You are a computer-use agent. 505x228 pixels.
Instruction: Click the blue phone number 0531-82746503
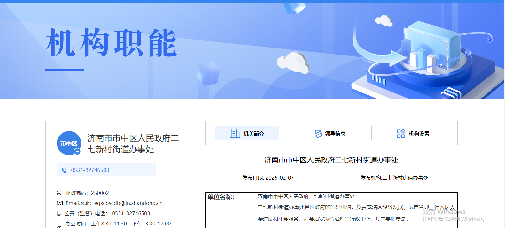click(x=90, y=170)
